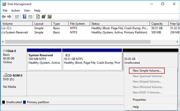Open the blue Help question-mark icon

(25, 16)
